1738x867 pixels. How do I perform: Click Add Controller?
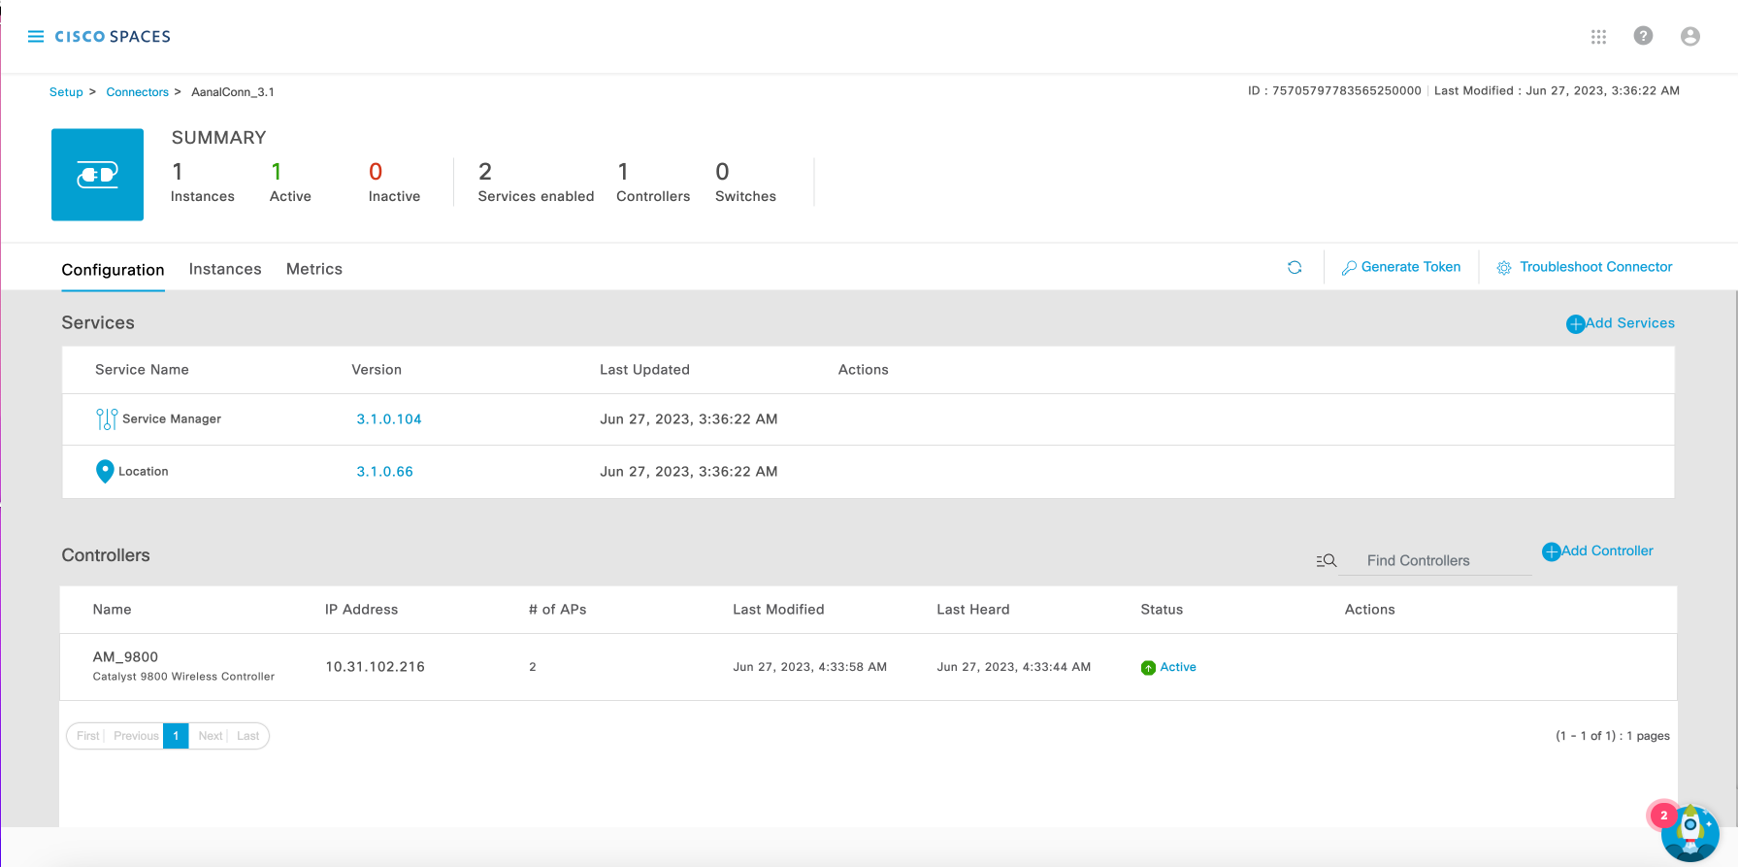tap(1597, 550)
